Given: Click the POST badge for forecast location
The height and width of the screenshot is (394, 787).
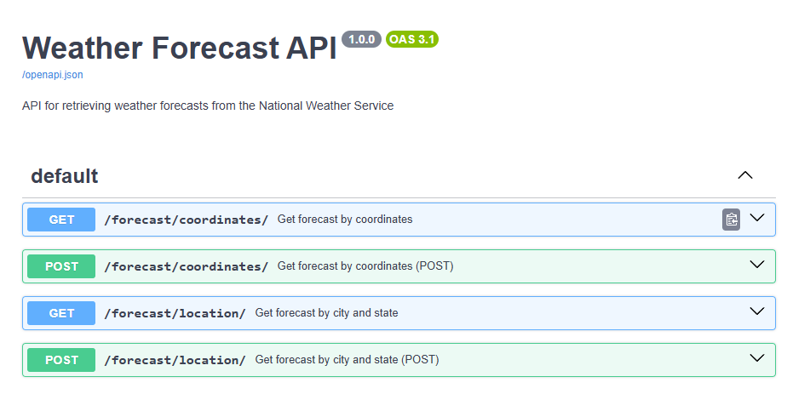Looking at the screenshot, I should pos(61,360).
